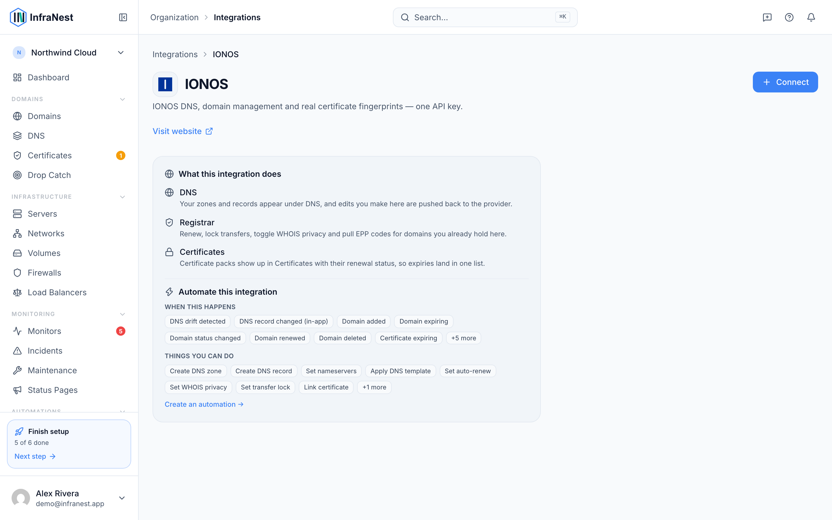Open the Incidents page
Image resolution: width=832 pixels, height=520 pixels.
pos(69,351)
